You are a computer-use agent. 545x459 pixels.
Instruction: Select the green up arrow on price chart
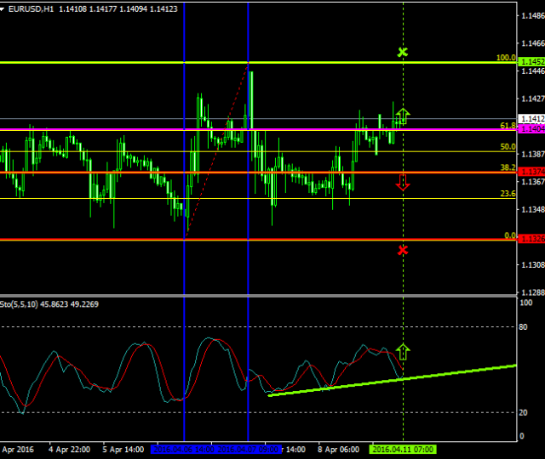point(403,116)
